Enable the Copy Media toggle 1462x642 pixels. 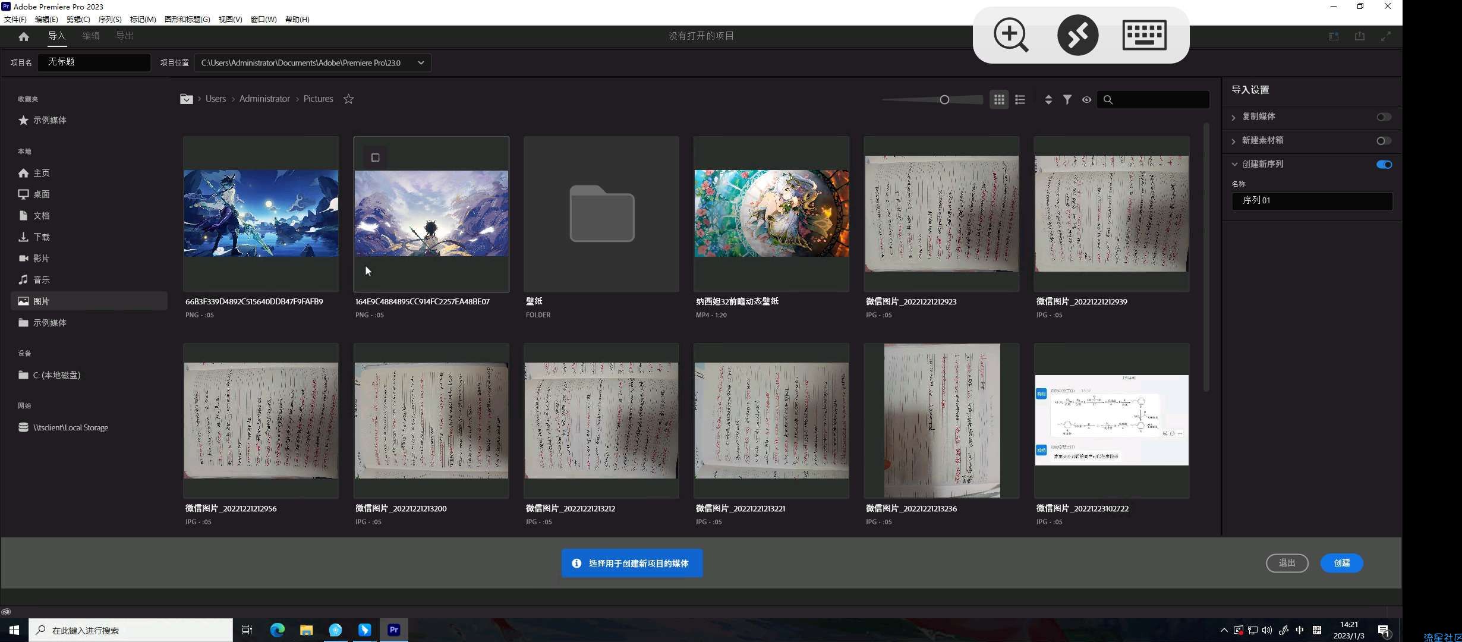(1384, 117)
